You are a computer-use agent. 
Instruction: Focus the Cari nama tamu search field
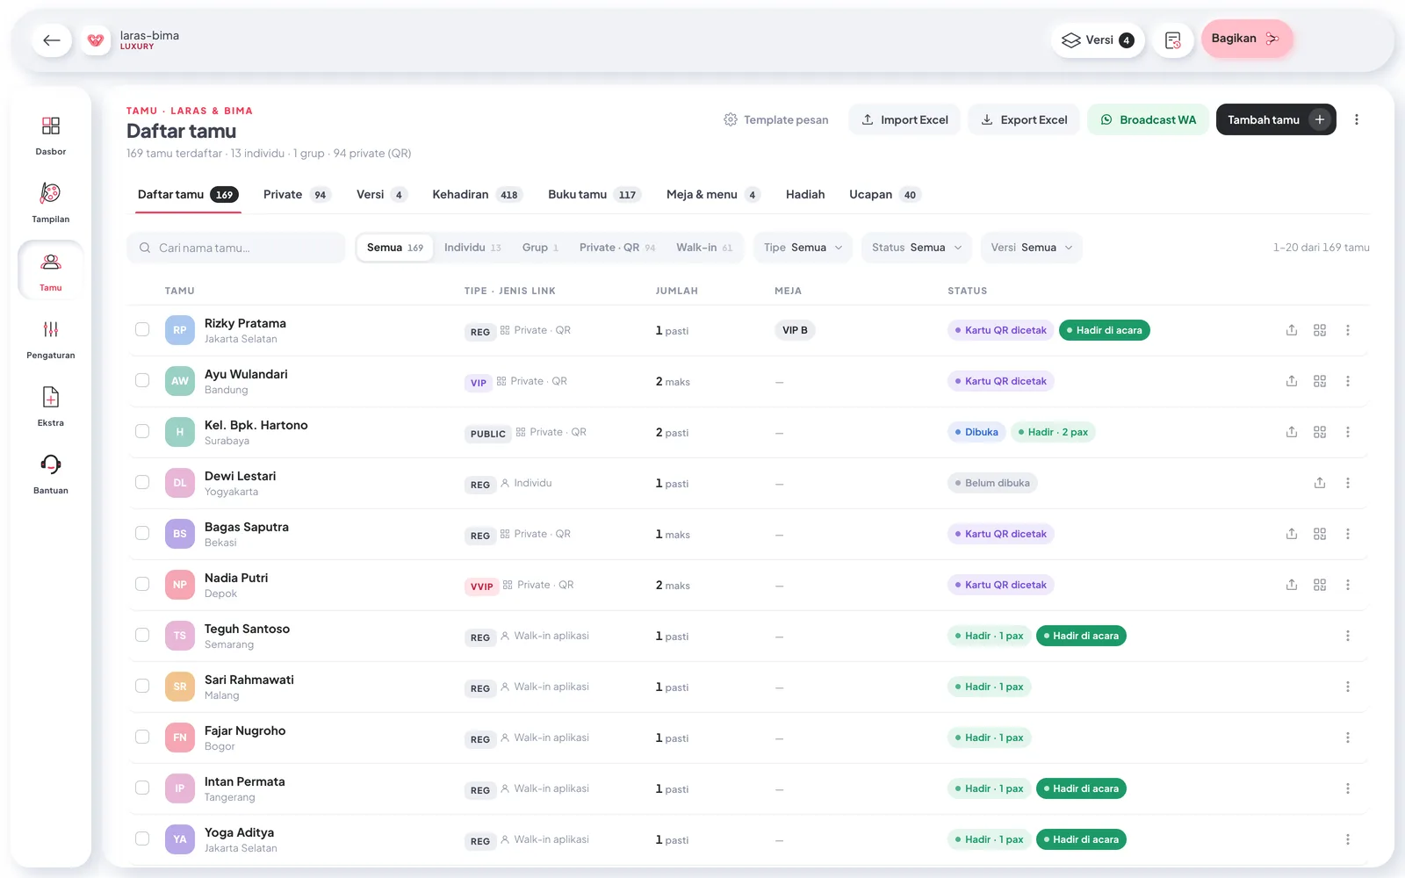click(236, 248)
